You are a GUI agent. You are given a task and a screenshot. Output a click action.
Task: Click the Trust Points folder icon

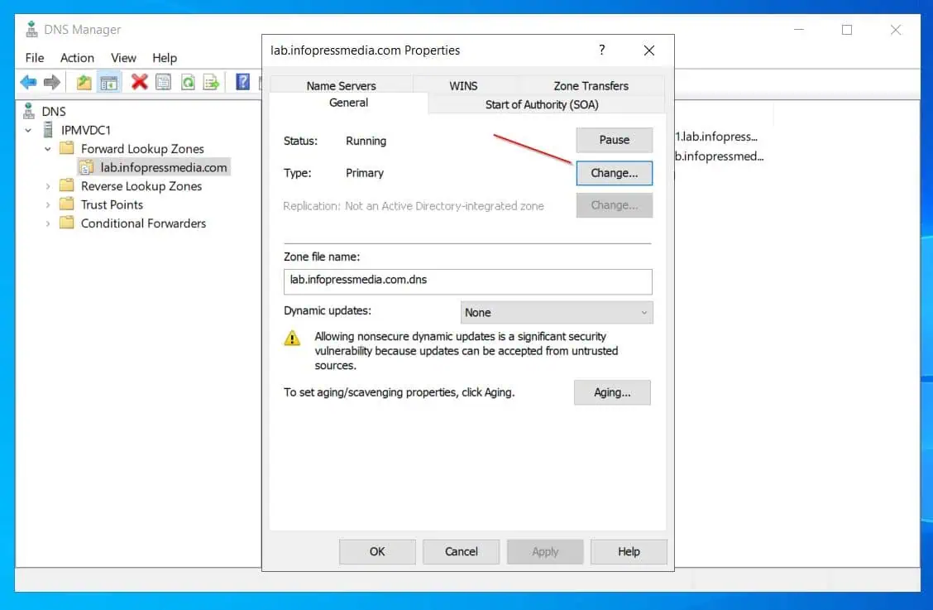[67, 204]
